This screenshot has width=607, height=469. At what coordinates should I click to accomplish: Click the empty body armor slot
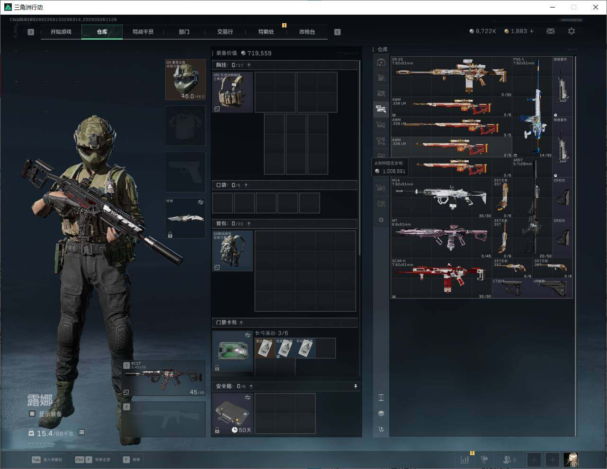185,126
